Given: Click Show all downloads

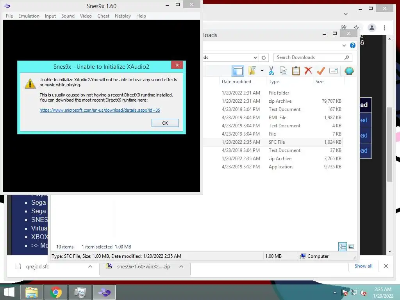Looking at the screenshot, I should tap(364, 266).
